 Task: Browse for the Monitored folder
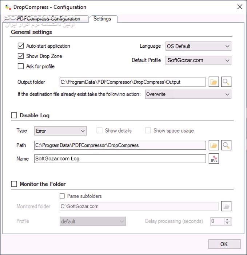coord(226,206)
